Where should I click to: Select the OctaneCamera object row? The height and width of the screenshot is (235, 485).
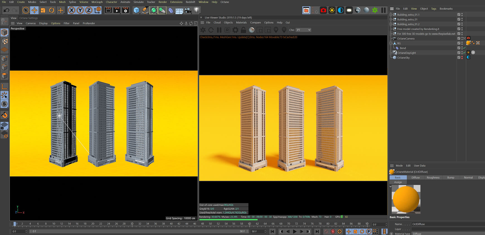tap(406, 38)
